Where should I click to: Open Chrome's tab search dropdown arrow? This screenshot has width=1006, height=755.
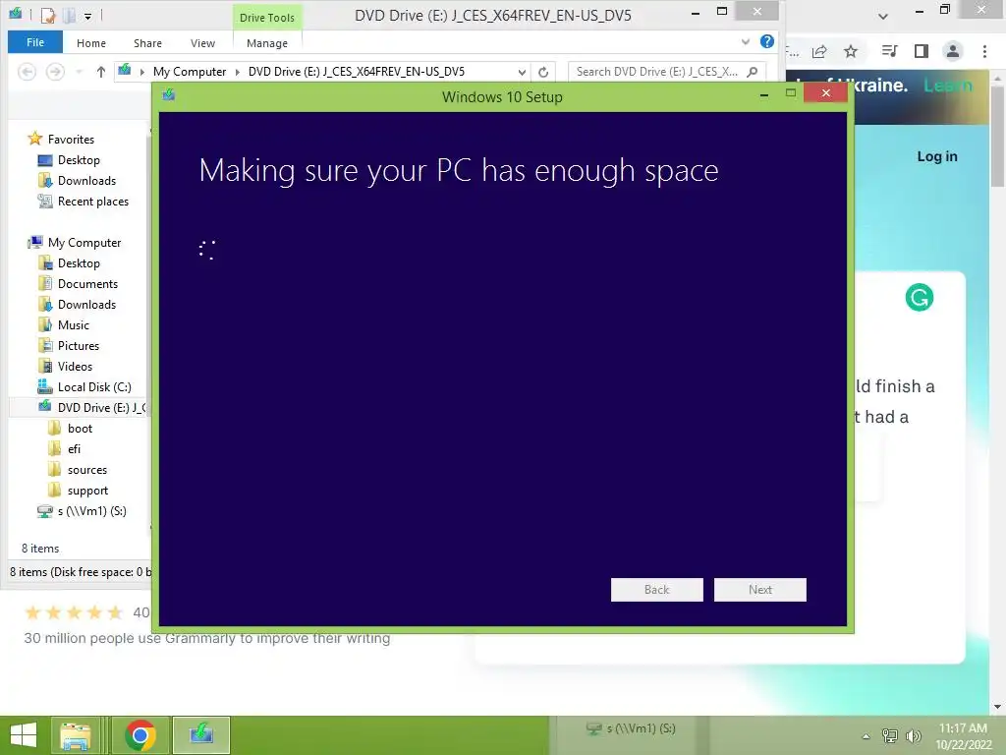click(x=883, y=16)
